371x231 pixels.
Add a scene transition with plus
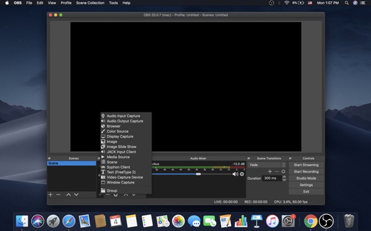point(270,171)
